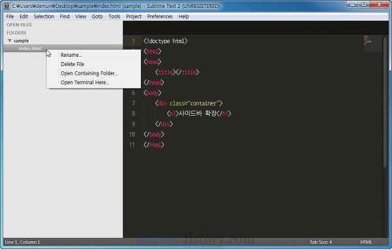
Task: Select the sample folder in sidebar
Action: coord(22,41)
